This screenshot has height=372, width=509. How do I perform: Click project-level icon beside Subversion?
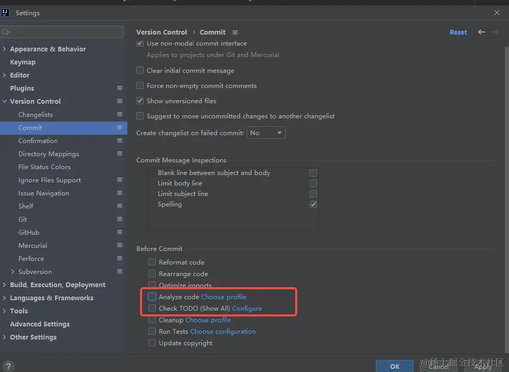click(120, 271)
